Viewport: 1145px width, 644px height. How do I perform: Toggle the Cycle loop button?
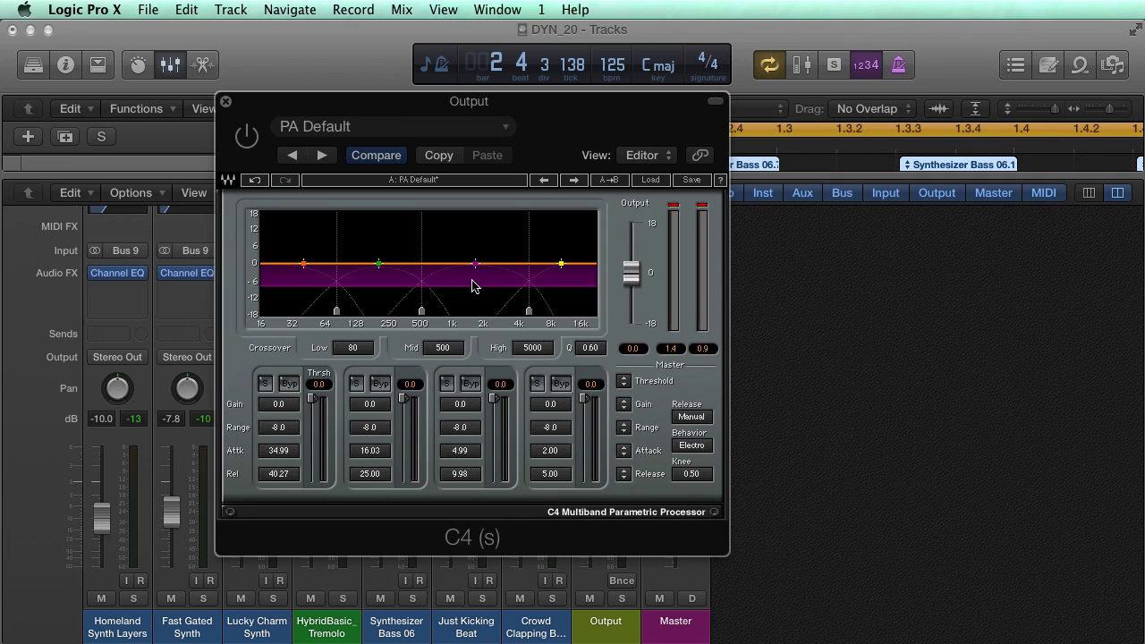click(x=769, y=64)
